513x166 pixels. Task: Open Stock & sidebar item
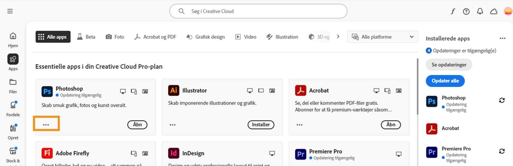[13, 155]
